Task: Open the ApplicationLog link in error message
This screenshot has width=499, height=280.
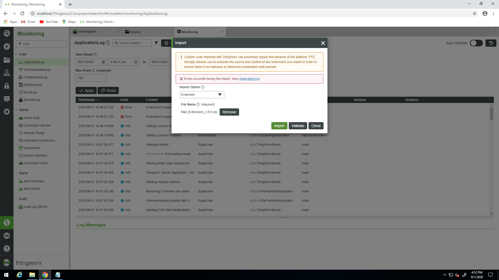Action: [249, 79]
